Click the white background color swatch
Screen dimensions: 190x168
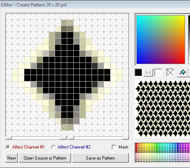158,72
